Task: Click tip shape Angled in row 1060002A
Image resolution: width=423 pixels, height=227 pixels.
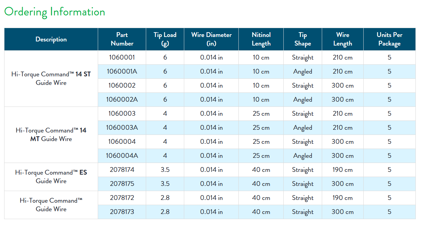Action: [303, 100]
